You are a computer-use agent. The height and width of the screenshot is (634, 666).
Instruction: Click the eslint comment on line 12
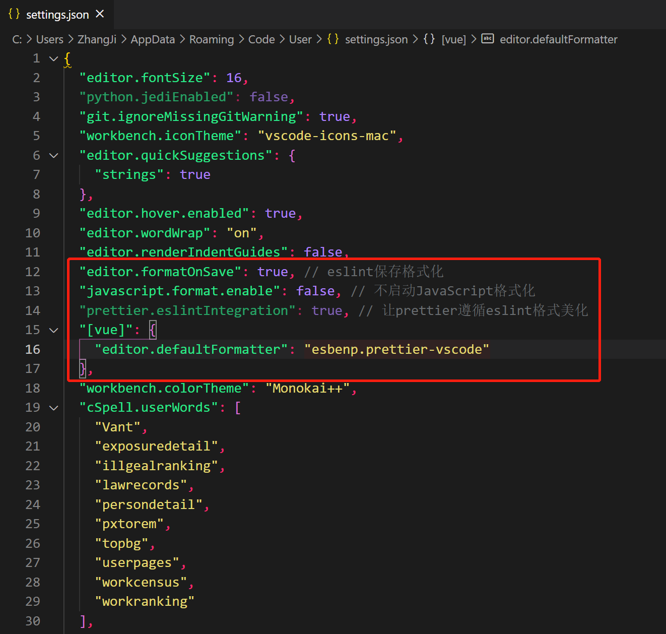[374, 272]
